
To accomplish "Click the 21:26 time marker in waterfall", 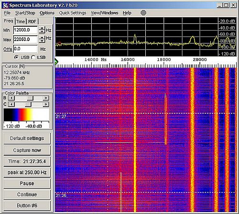I will pos(61,195).
